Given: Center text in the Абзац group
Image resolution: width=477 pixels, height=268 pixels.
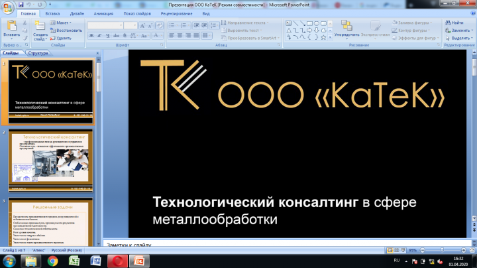Looking at the screenshot, I should (180, 36).
